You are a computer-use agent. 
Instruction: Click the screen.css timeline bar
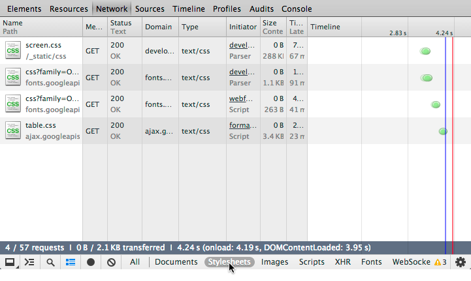425,52
